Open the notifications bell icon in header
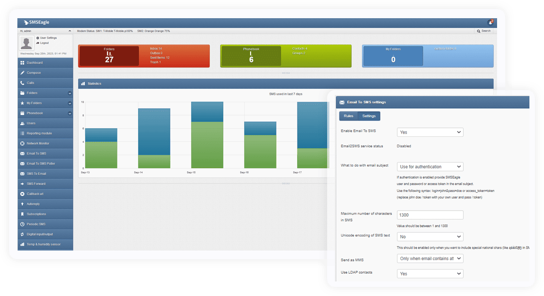 point(490,22)
